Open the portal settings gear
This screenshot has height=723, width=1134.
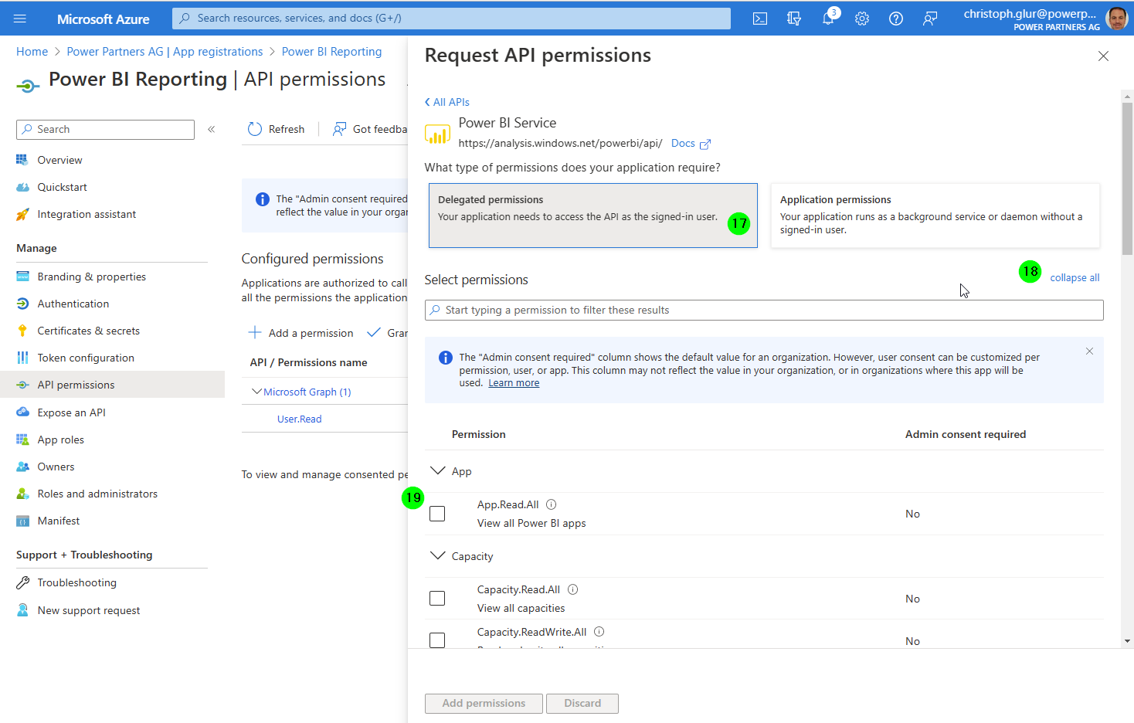click(x=862, y=19)
